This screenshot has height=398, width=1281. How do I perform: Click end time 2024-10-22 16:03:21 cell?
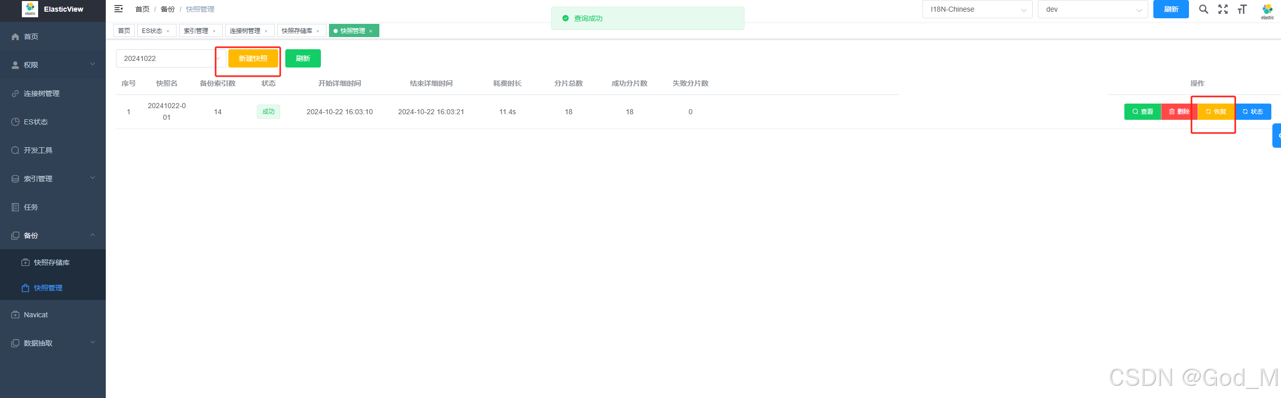pyautogui.click(x=431, y=112)
